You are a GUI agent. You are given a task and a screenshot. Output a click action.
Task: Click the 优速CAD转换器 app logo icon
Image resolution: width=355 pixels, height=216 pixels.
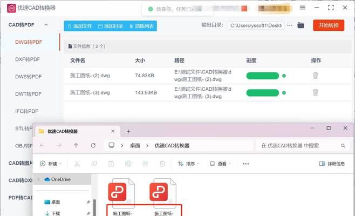pyautogui.click(x=11, y=8)
